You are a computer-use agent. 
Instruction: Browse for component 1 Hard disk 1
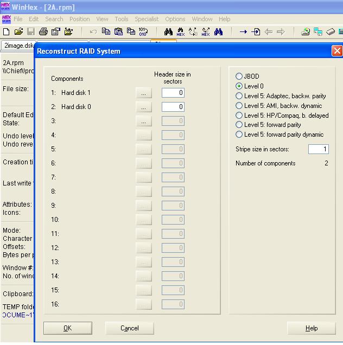pyautogui.click(x=143, y=93)
